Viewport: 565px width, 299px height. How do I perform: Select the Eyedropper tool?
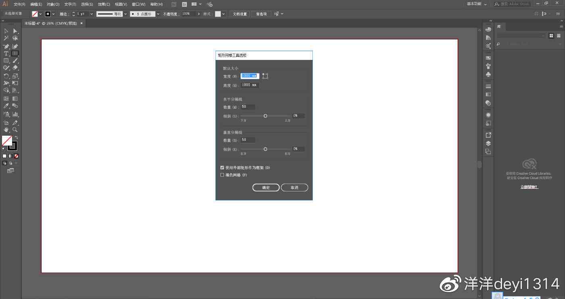tap(6, 106)
